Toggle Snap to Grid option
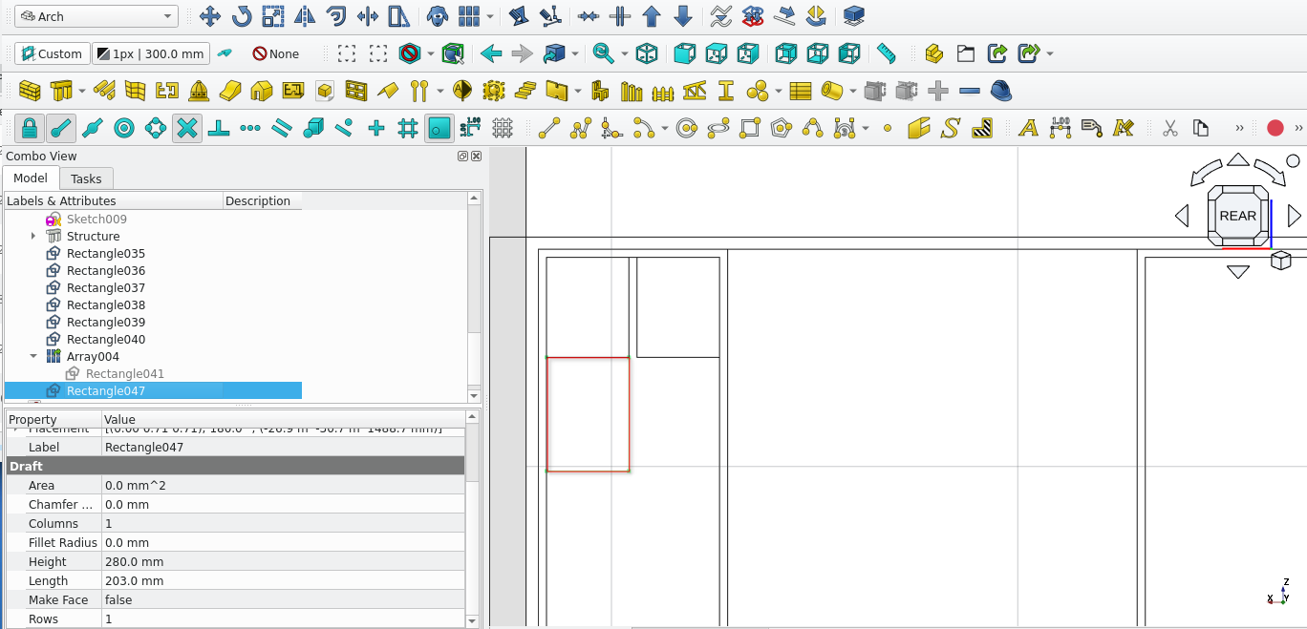 pyautogui.click(x=408, y=128)
